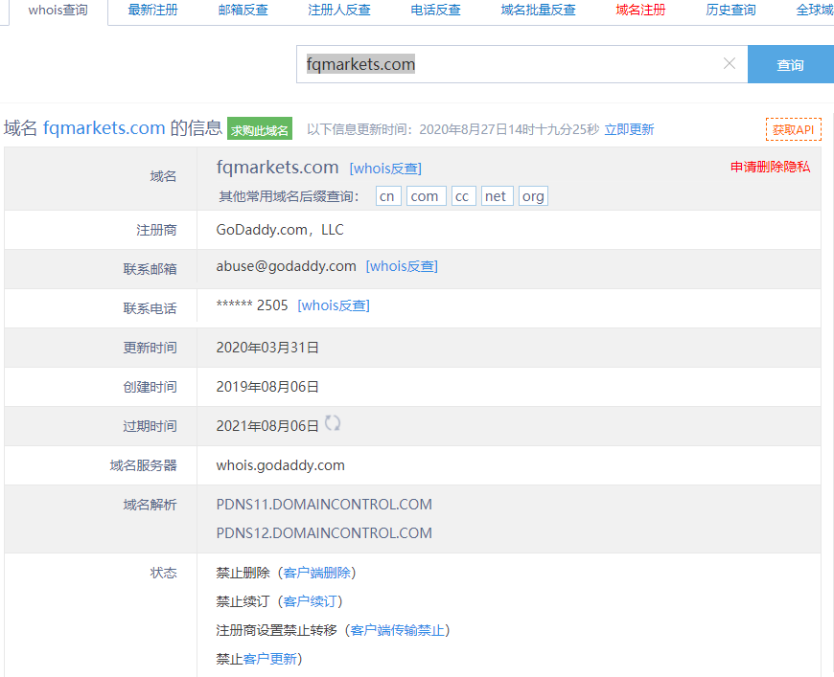Open the red 域名注册 tab

click(x=640, y=11)
